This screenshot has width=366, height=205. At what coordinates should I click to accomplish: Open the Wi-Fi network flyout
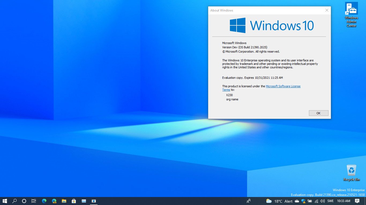pyautogui.click(x=316, y=201)
